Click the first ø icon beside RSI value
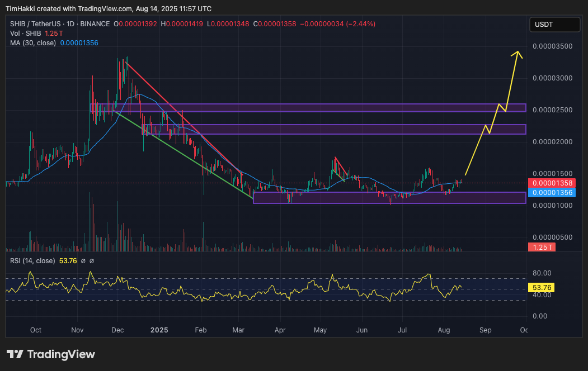Screen dimensions: 588x371 point(83,260)
